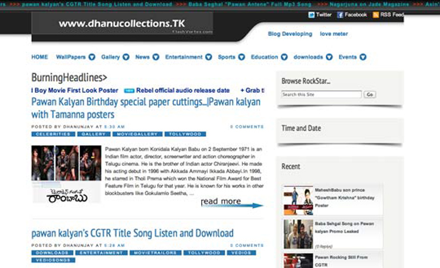Open the Blog Developing link

290,34
